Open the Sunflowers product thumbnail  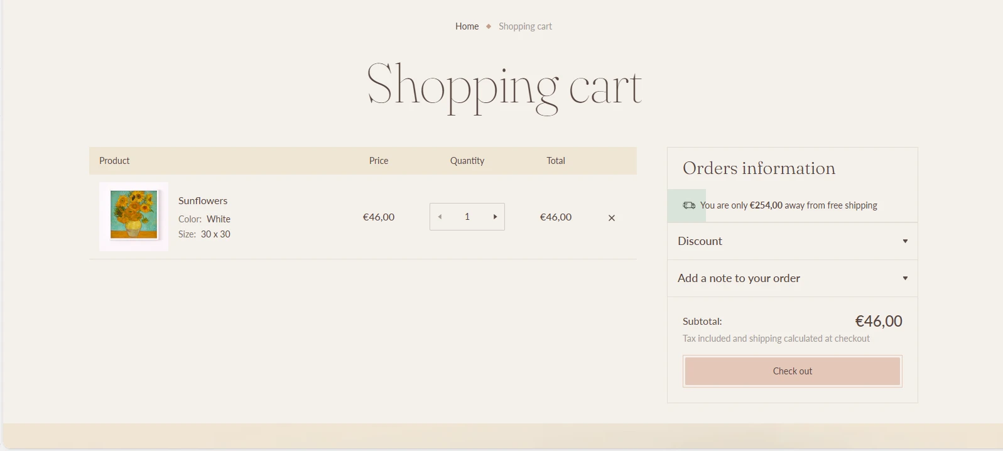(134, 217)
